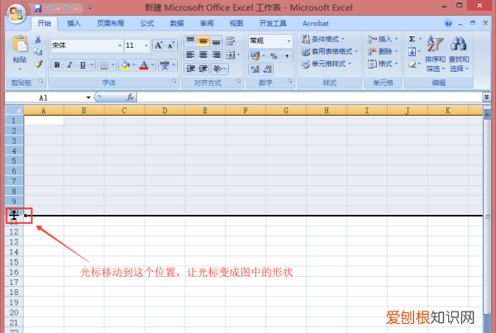Expand the font name 宋体 dropdown
This screenshot has height=333, width=496.
coord(120,45)
